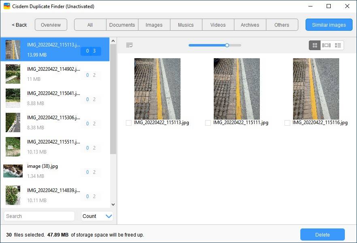357x243 pixels.
Task: Return to the Overview screen
Action: pyautogui.click(x=51, y=25)
